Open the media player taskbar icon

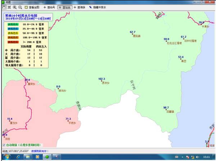37,157
